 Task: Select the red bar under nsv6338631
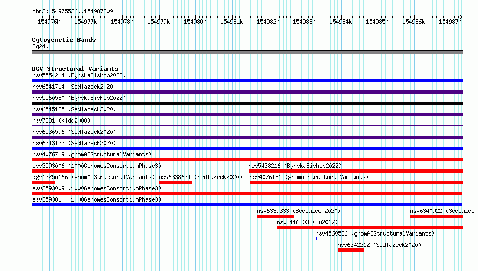tap(176, 182)
